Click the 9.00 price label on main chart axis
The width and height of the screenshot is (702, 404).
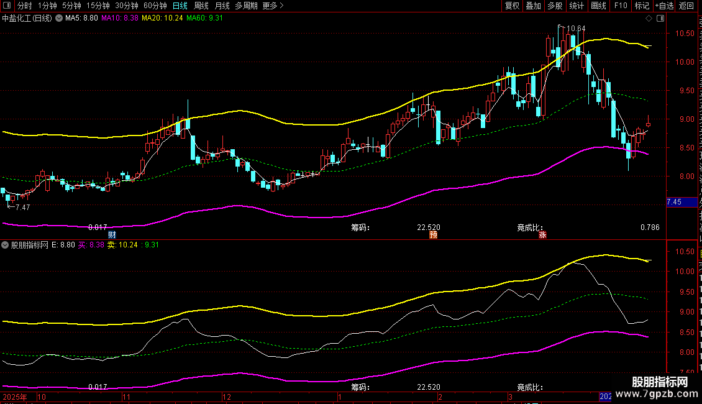[x=686, y=119]
